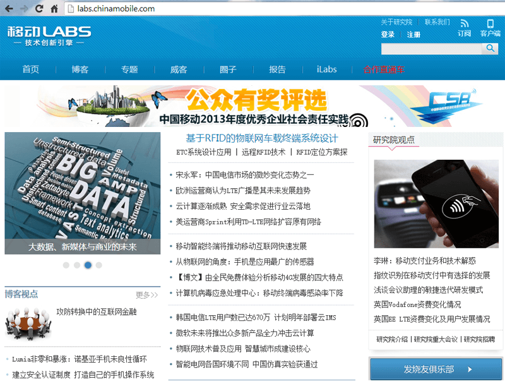Click the 登录 login link
The image size is (505, 386).
[x=387, y=35]
